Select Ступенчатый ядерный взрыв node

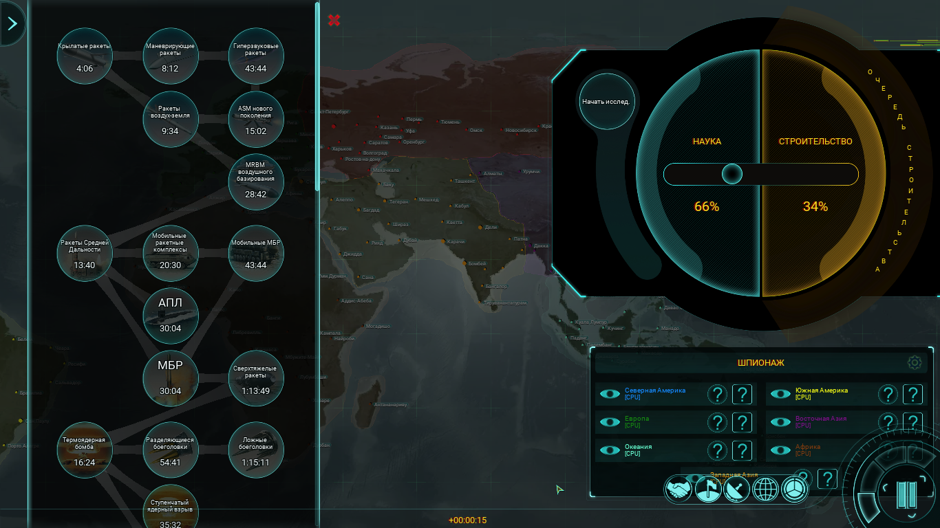click(171, 507)
